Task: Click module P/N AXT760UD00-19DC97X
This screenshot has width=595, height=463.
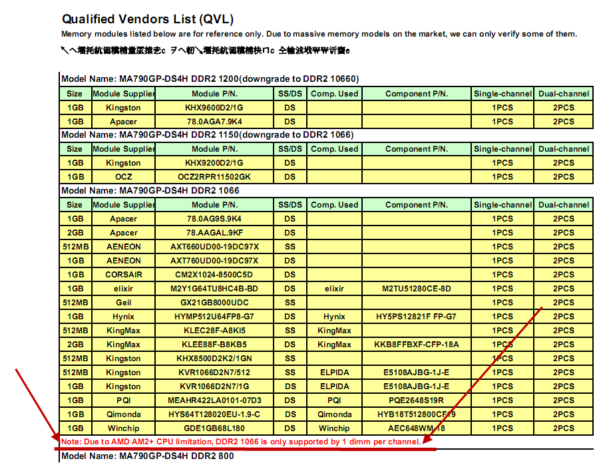Action: (x=214, y=261)
